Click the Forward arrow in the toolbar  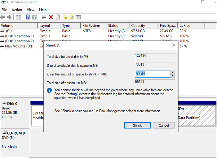coord(10,17)
